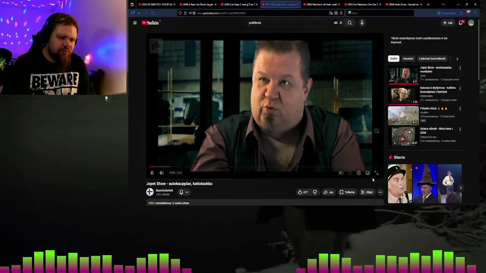This screenshot has width=486, height=273.
Task: Select the Kaikki filter chip
Action: (394, 59)
